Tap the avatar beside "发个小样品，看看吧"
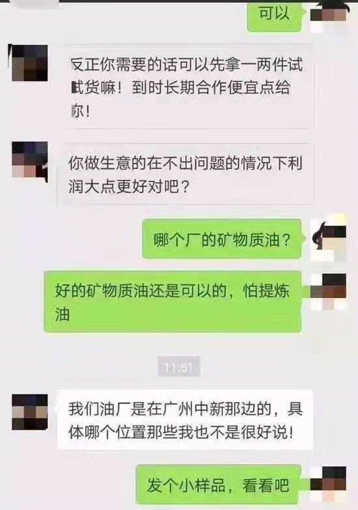 click(x=328, y=484)
